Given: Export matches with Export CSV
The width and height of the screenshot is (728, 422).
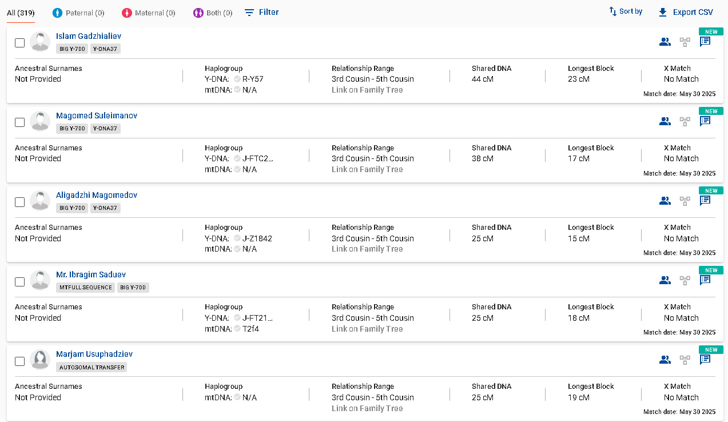Looking at the screenshot, I should tap(686, 12).
